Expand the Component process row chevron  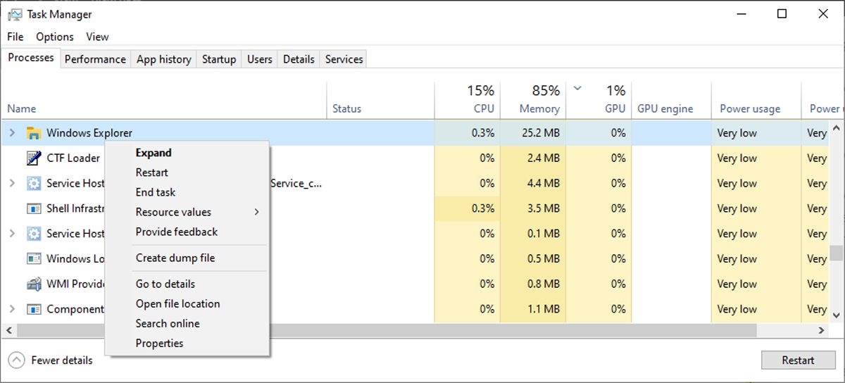point(12,309)
